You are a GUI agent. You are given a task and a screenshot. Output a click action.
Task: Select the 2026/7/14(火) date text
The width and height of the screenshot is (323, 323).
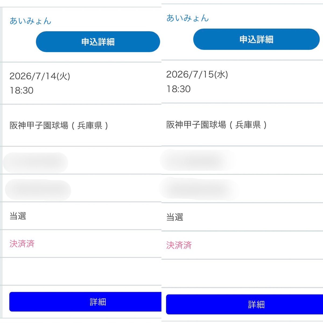[40, 76]
